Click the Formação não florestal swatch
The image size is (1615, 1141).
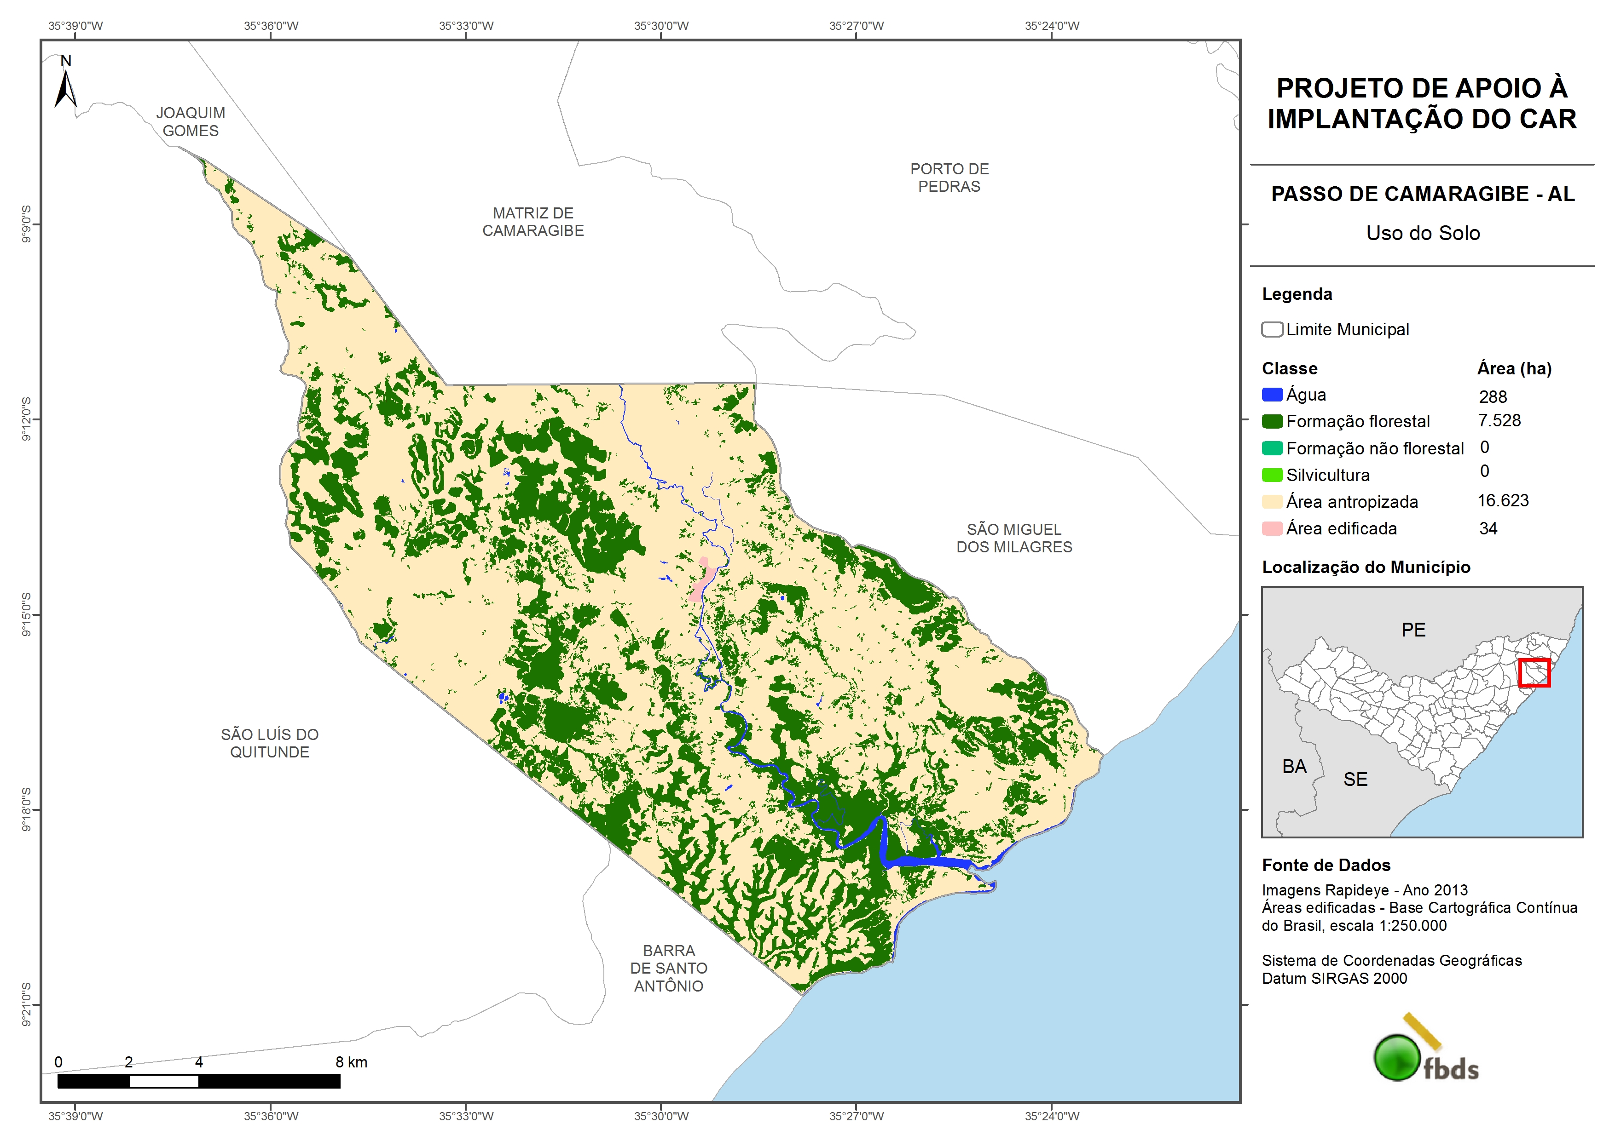[1272, 448]
